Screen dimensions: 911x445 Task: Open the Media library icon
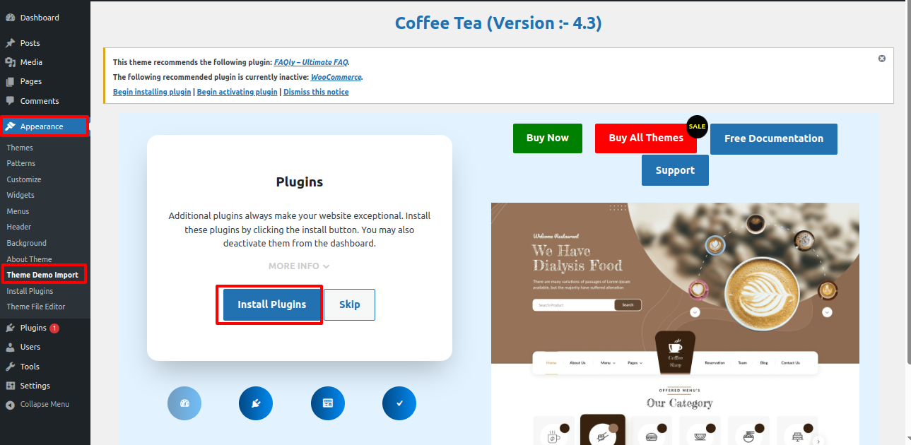point(10,62)
